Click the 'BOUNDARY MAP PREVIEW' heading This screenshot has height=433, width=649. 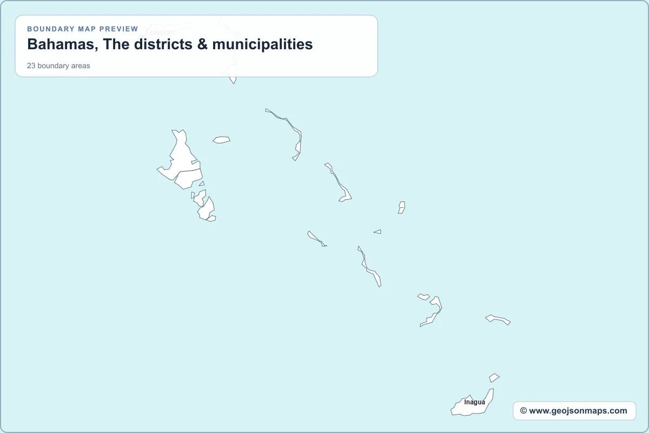point(83,29)
